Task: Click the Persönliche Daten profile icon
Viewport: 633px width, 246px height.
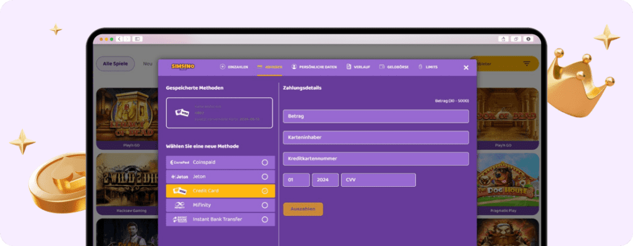Action: (294, 67)
